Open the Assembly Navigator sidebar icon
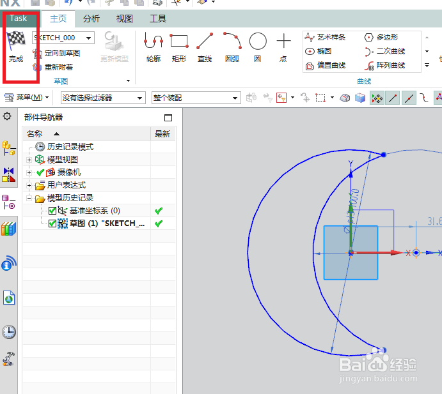Image resolution: width=442 pixels, height=394 pixels. click(9, 148)
